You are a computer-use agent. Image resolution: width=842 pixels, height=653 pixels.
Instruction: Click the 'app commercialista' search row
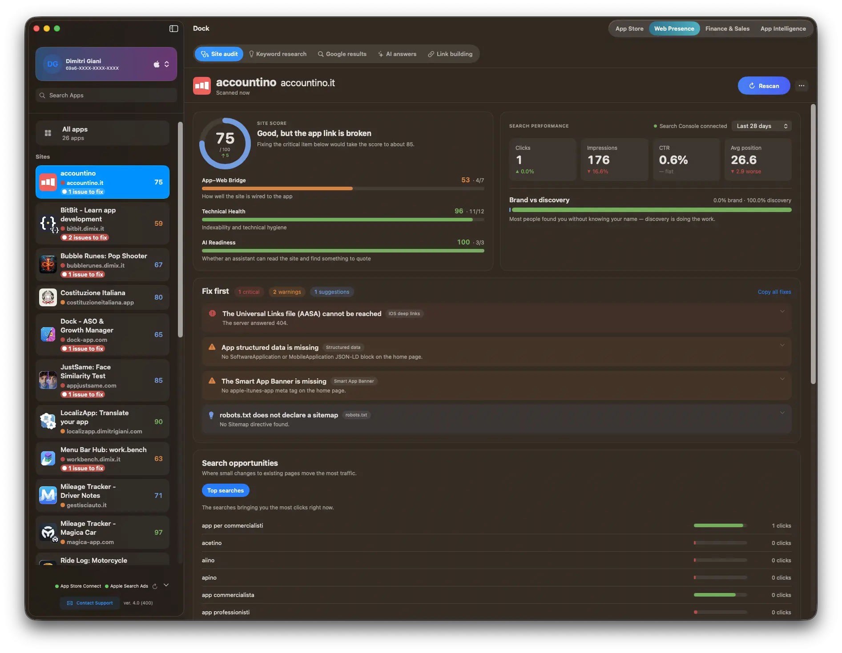[496, 595]
